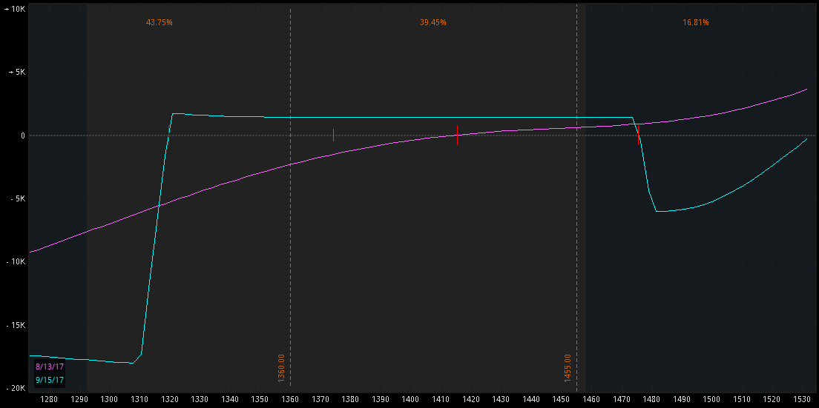Click the 1350 price axis label
Image resolution: width=819 pixels, height=408 pixels.
260,399
